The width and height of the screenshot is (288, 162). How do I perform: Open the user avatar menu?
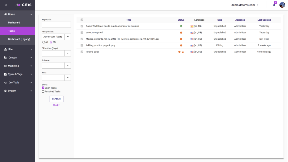282,5
